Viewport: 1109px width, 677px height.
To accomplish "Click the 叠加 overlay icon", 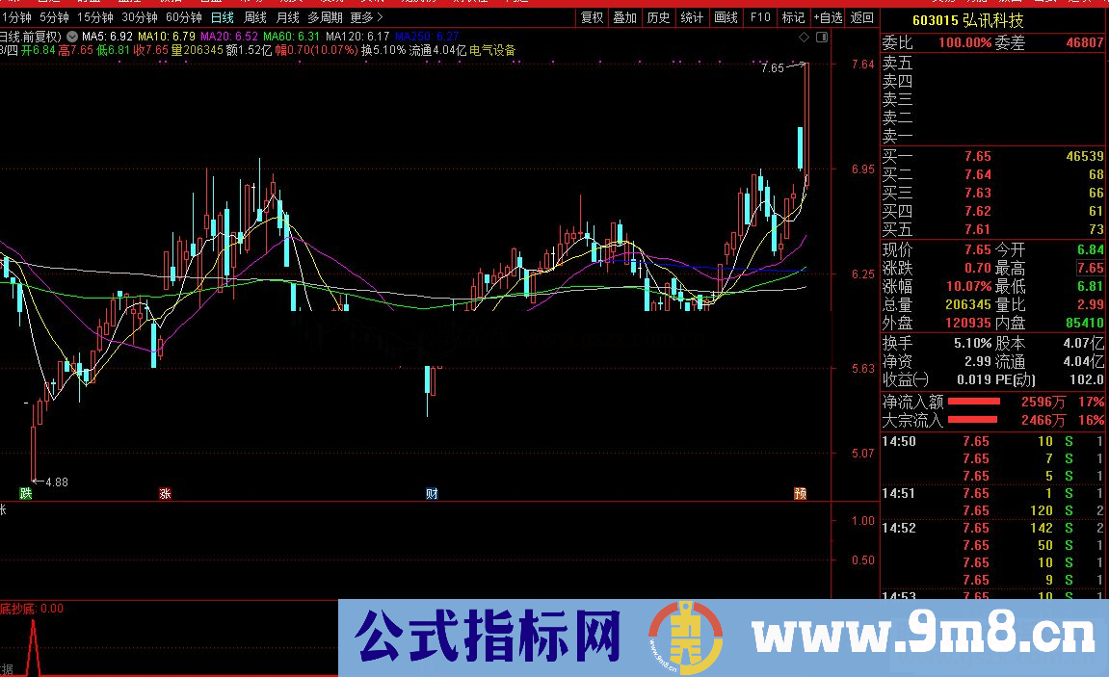I will [622, 16].
